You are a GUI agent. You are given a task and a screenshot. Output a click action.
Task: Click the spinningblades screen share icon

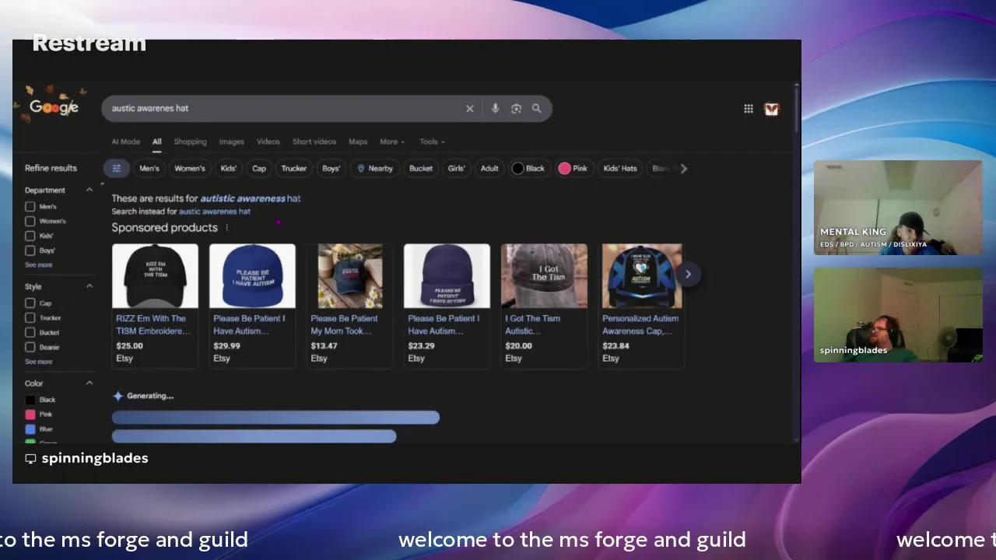[x=30, y=459]
